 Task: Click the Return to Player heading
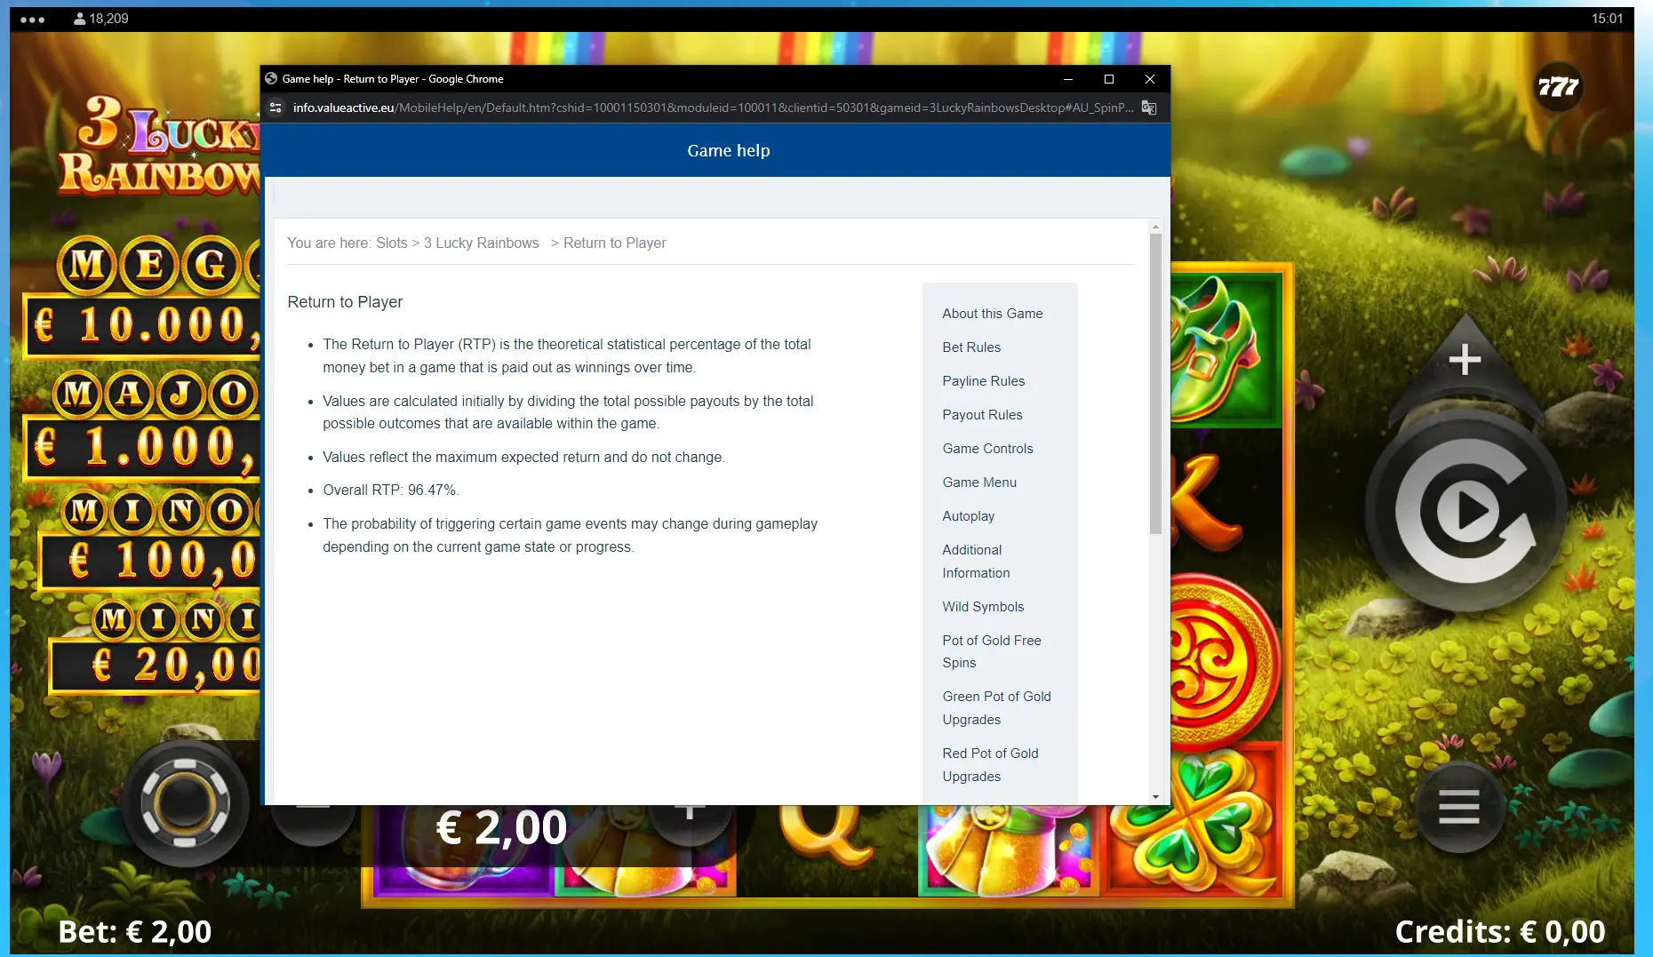345,302
